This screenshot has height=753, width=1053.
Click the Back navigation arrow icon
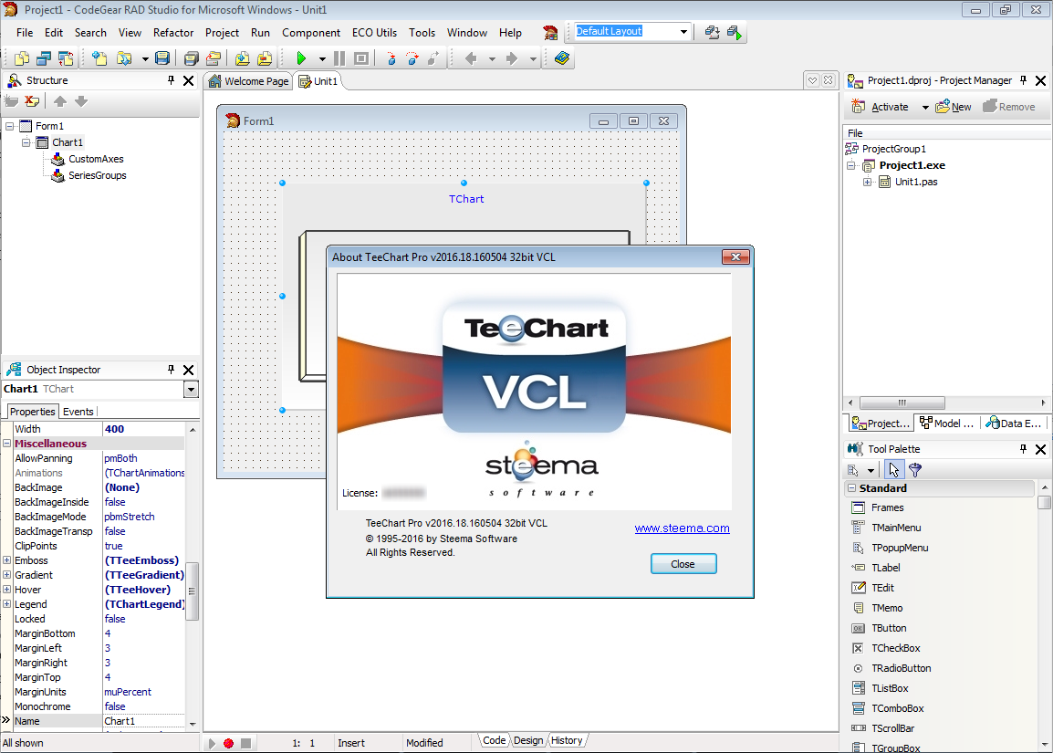(471, 58)
